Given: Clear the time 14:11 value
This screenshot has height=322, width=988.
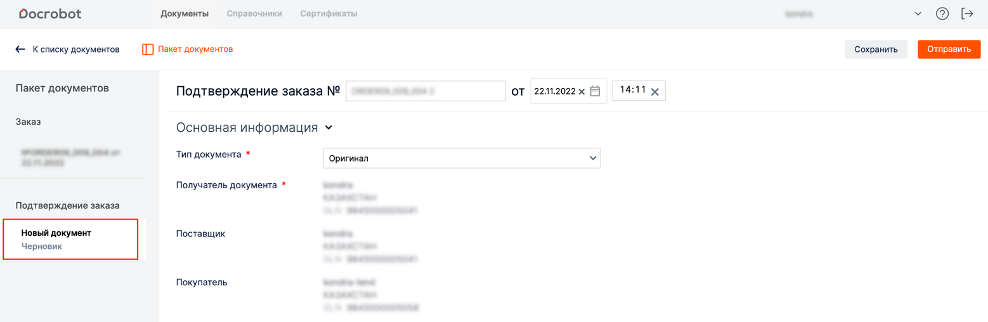Looking at the screenshot, I should 655,92.
